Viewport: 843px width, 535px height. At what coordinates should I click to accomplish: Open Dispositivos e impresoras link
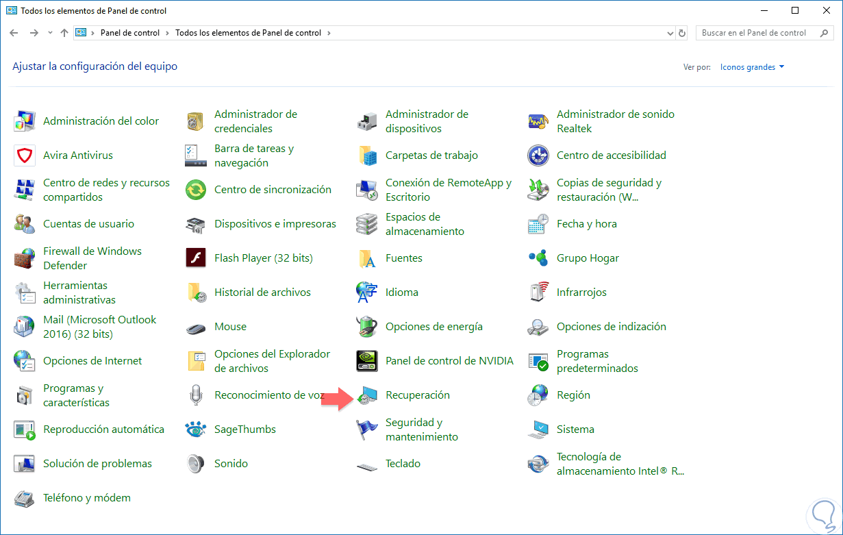point(275,224)
